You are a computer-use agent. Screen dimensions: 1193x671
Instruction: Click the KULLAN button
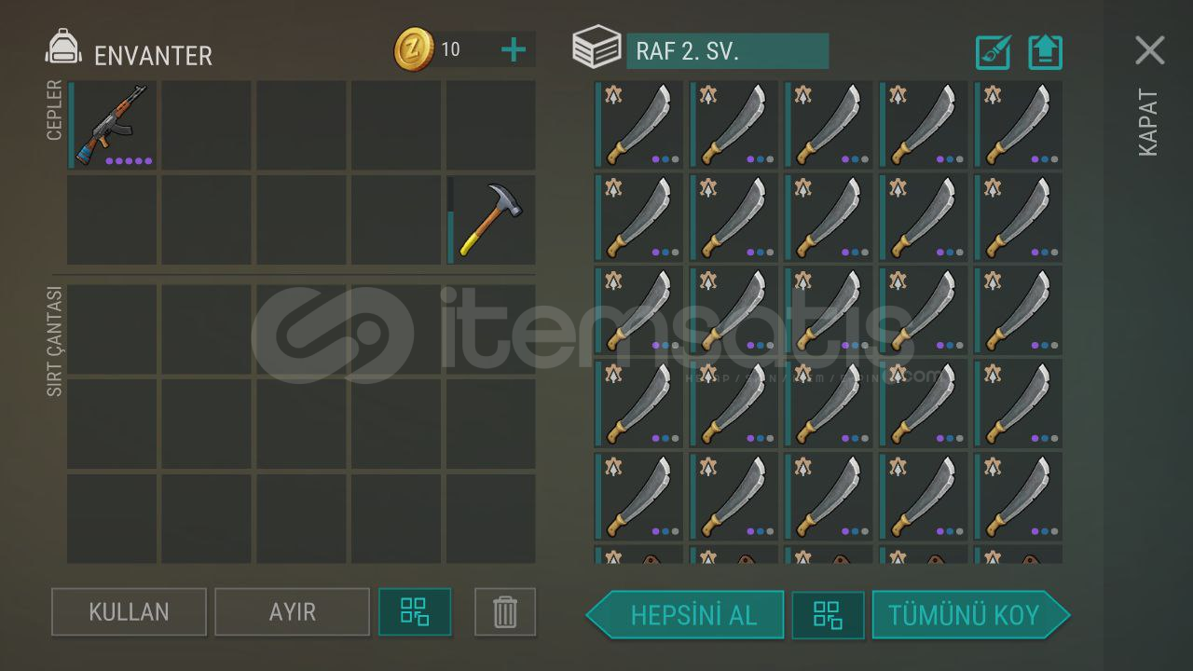click(129, 612)
